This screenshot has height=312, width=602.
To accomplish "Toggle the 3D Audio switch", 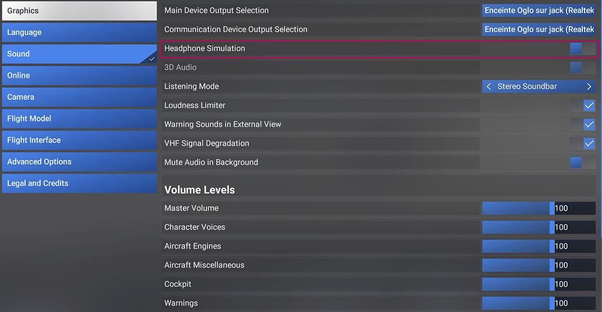I will [x=583, y=67].
